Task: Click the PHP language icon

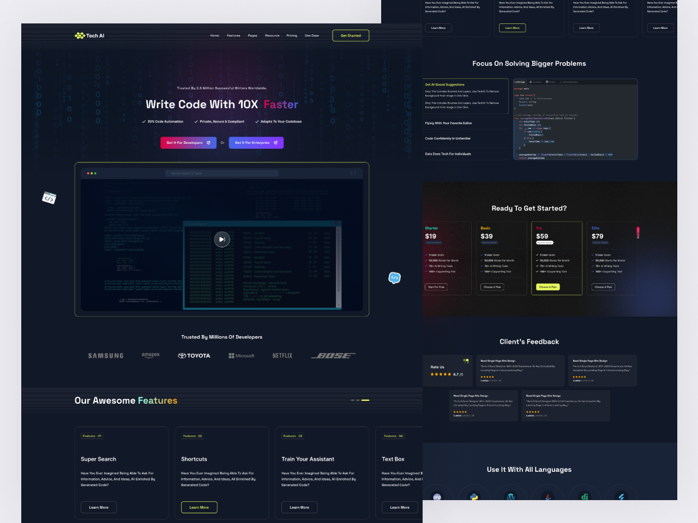Action: point(437,497)
